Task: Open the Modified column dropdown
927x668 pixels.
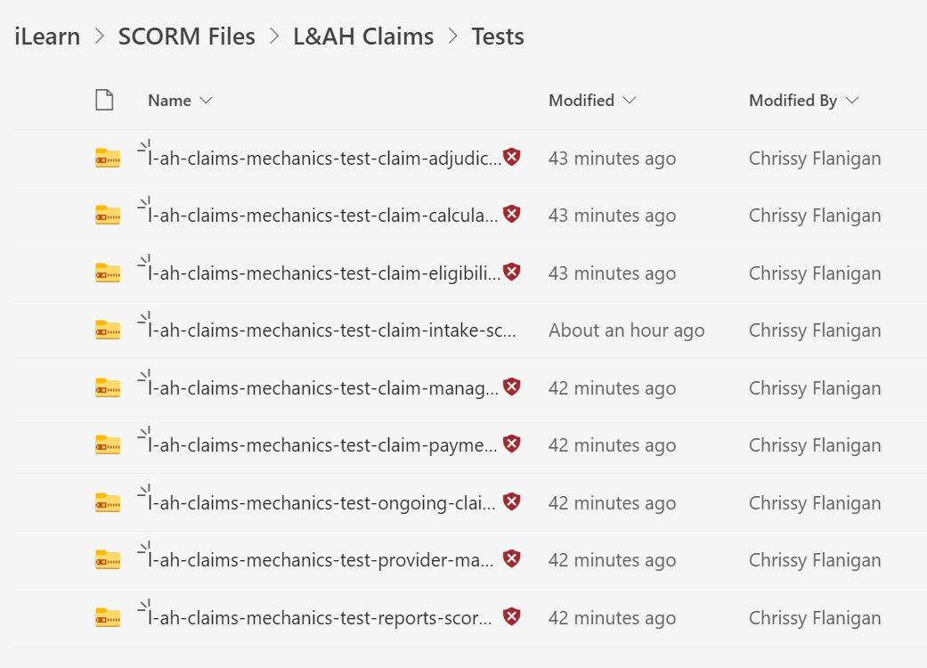Action: pyautogui.click(x=630, y=101)
